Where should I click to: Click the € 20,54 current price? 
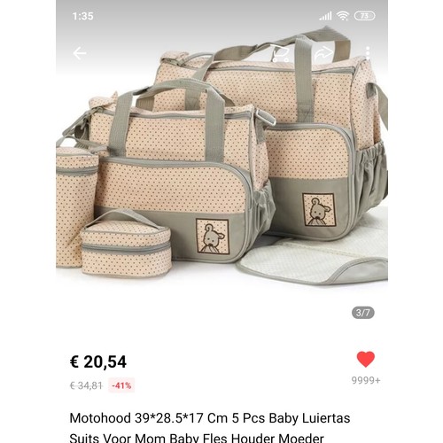click(x=98, y=361)
